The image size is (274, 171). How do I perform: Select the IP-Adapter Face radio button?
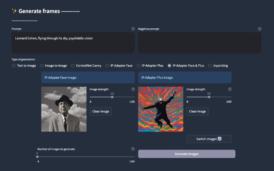point(107,66)
